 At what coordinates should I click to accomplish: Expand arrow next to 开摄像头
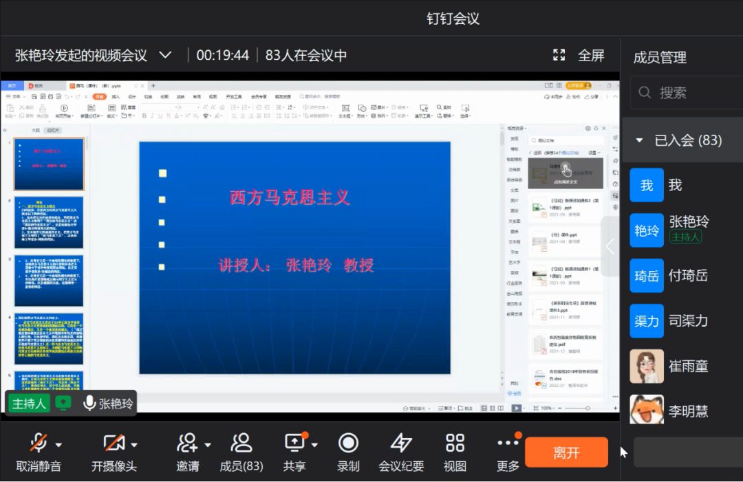click(134, 444)
